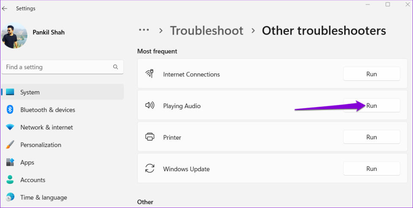Expand the breadcrumb ellipsis menu
Screen dimensions: 413x208
pyautogui.click(x=144, y=30)
